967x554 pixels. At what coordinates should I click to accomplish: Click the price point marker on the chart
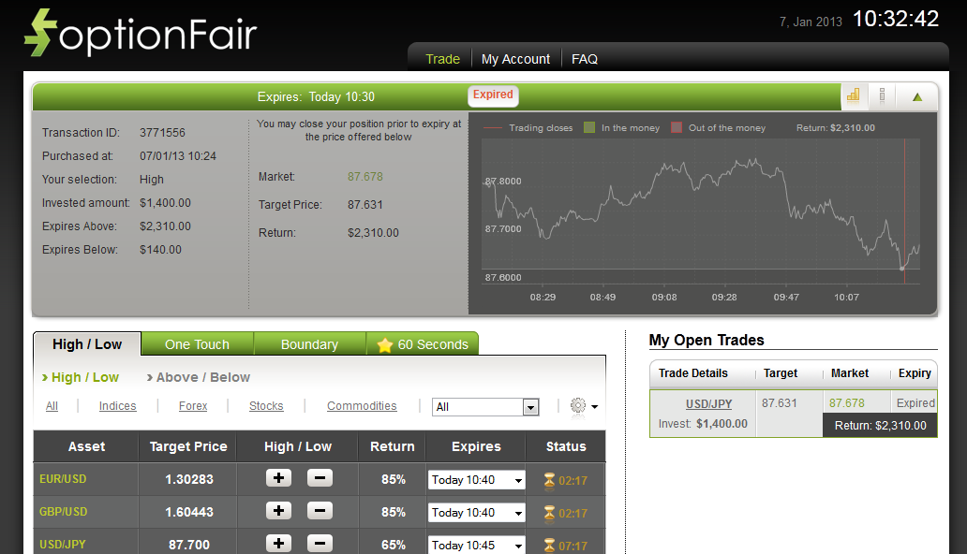point(902,269)
